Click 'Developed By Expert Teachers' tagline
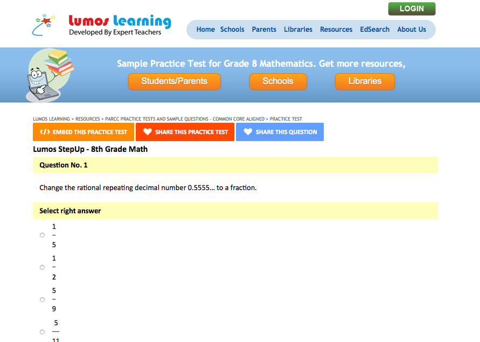 pos(115,32)
